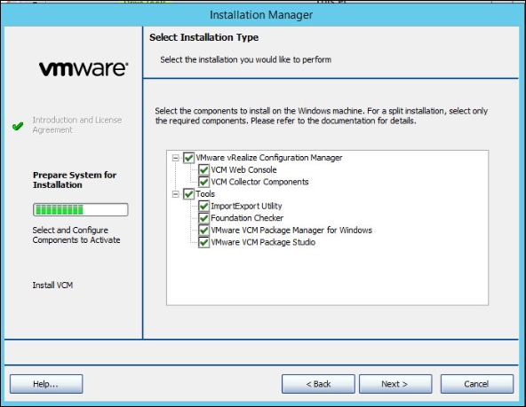
Task: Uncheck VMware vRealize Configuration Manager checkbox
Action: [188, 158]
